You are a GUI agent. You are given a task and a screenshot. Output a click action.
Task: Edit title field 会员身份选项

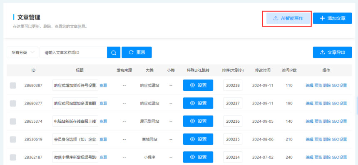(75, 139)
